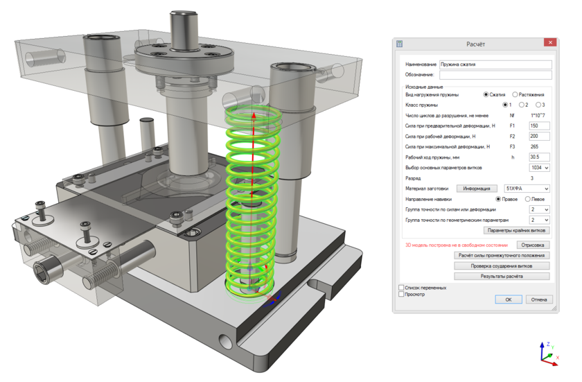582x382 pixels.
Task: Close the Расчёт dialog window
Action: pos(550,43)
